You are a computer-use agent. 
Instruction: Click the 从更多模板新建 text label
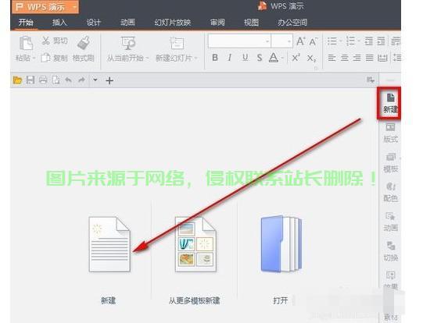194,300
